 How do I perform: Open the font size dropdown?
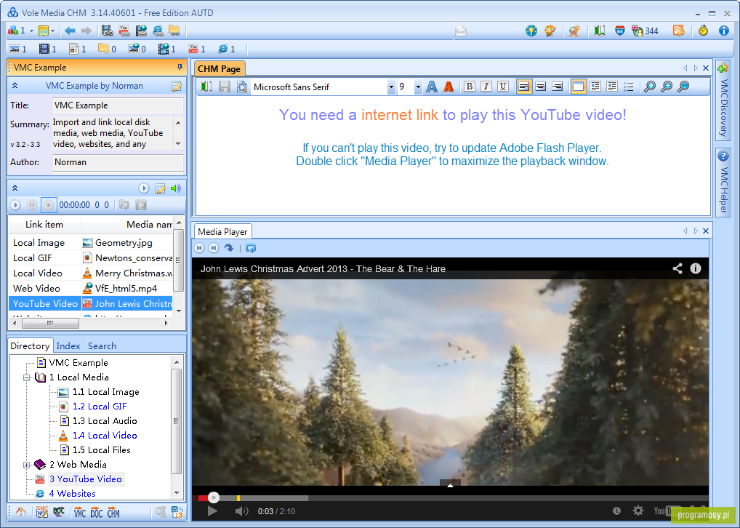[x=418, y=87]
